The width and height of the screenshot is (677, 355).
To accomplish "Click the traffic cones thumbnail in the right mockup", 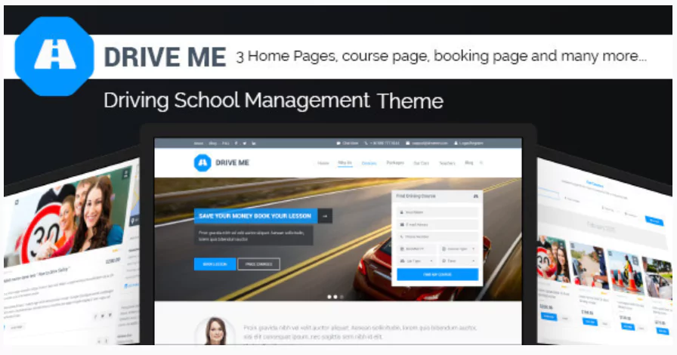I will (x=625, y=271).
